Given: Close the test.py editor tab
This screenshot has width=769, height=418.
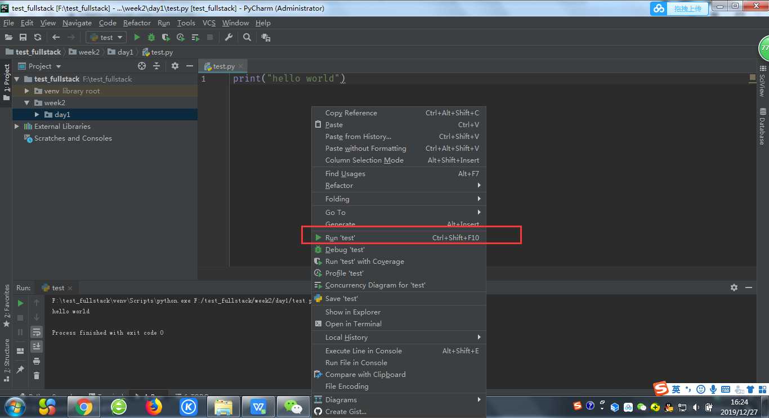Looking at the screenshot, I should coord(240,66).
